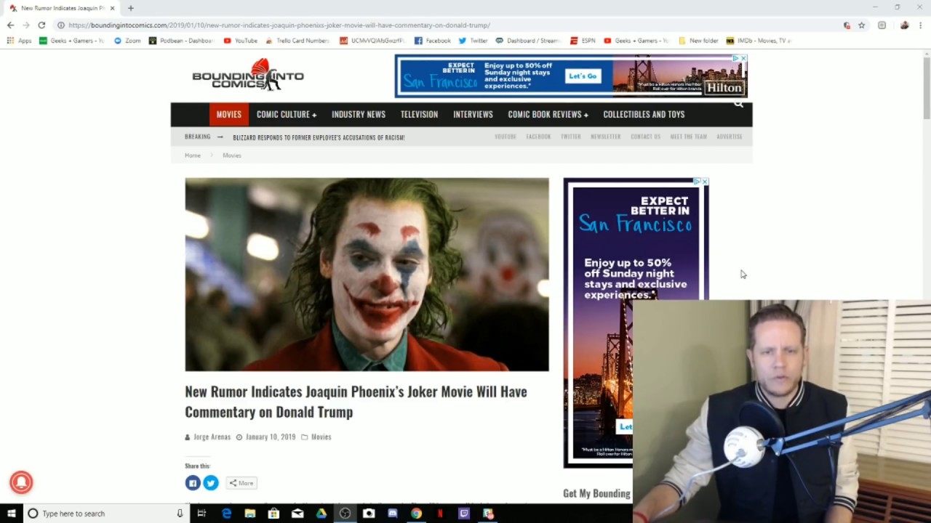The width and height of the screenshot is (931, 523).
Task: Open the IMDb Movies bookmark
Action: (x=759, y=41)
